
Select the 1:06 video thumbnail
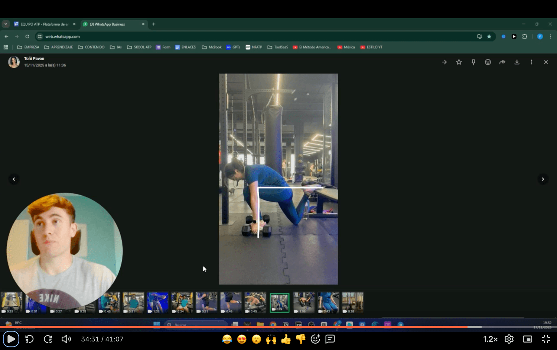pyautogui.click(x=304, y=302)
